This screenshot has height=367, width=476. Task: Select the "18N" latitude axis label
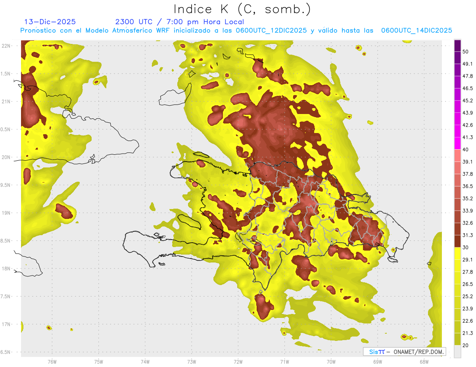tap(6, 268)
